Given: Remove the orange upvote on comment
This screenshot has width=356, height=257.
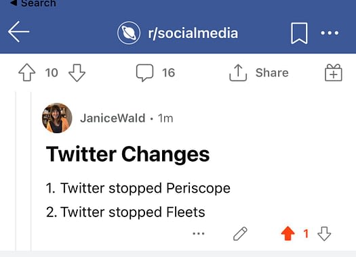Looking at the screenshot, I should tap(288, 233).
